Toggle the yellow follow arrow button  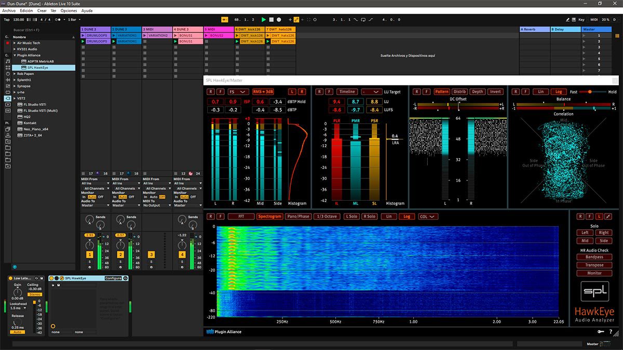[x=225, y=20]
